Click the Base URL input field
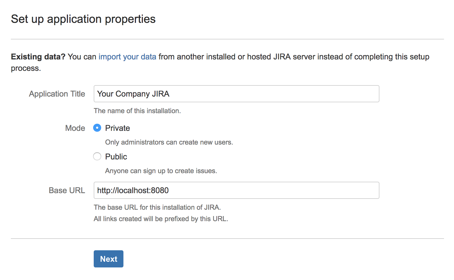This screenshot has height=280, width=454. pos(236,190)
